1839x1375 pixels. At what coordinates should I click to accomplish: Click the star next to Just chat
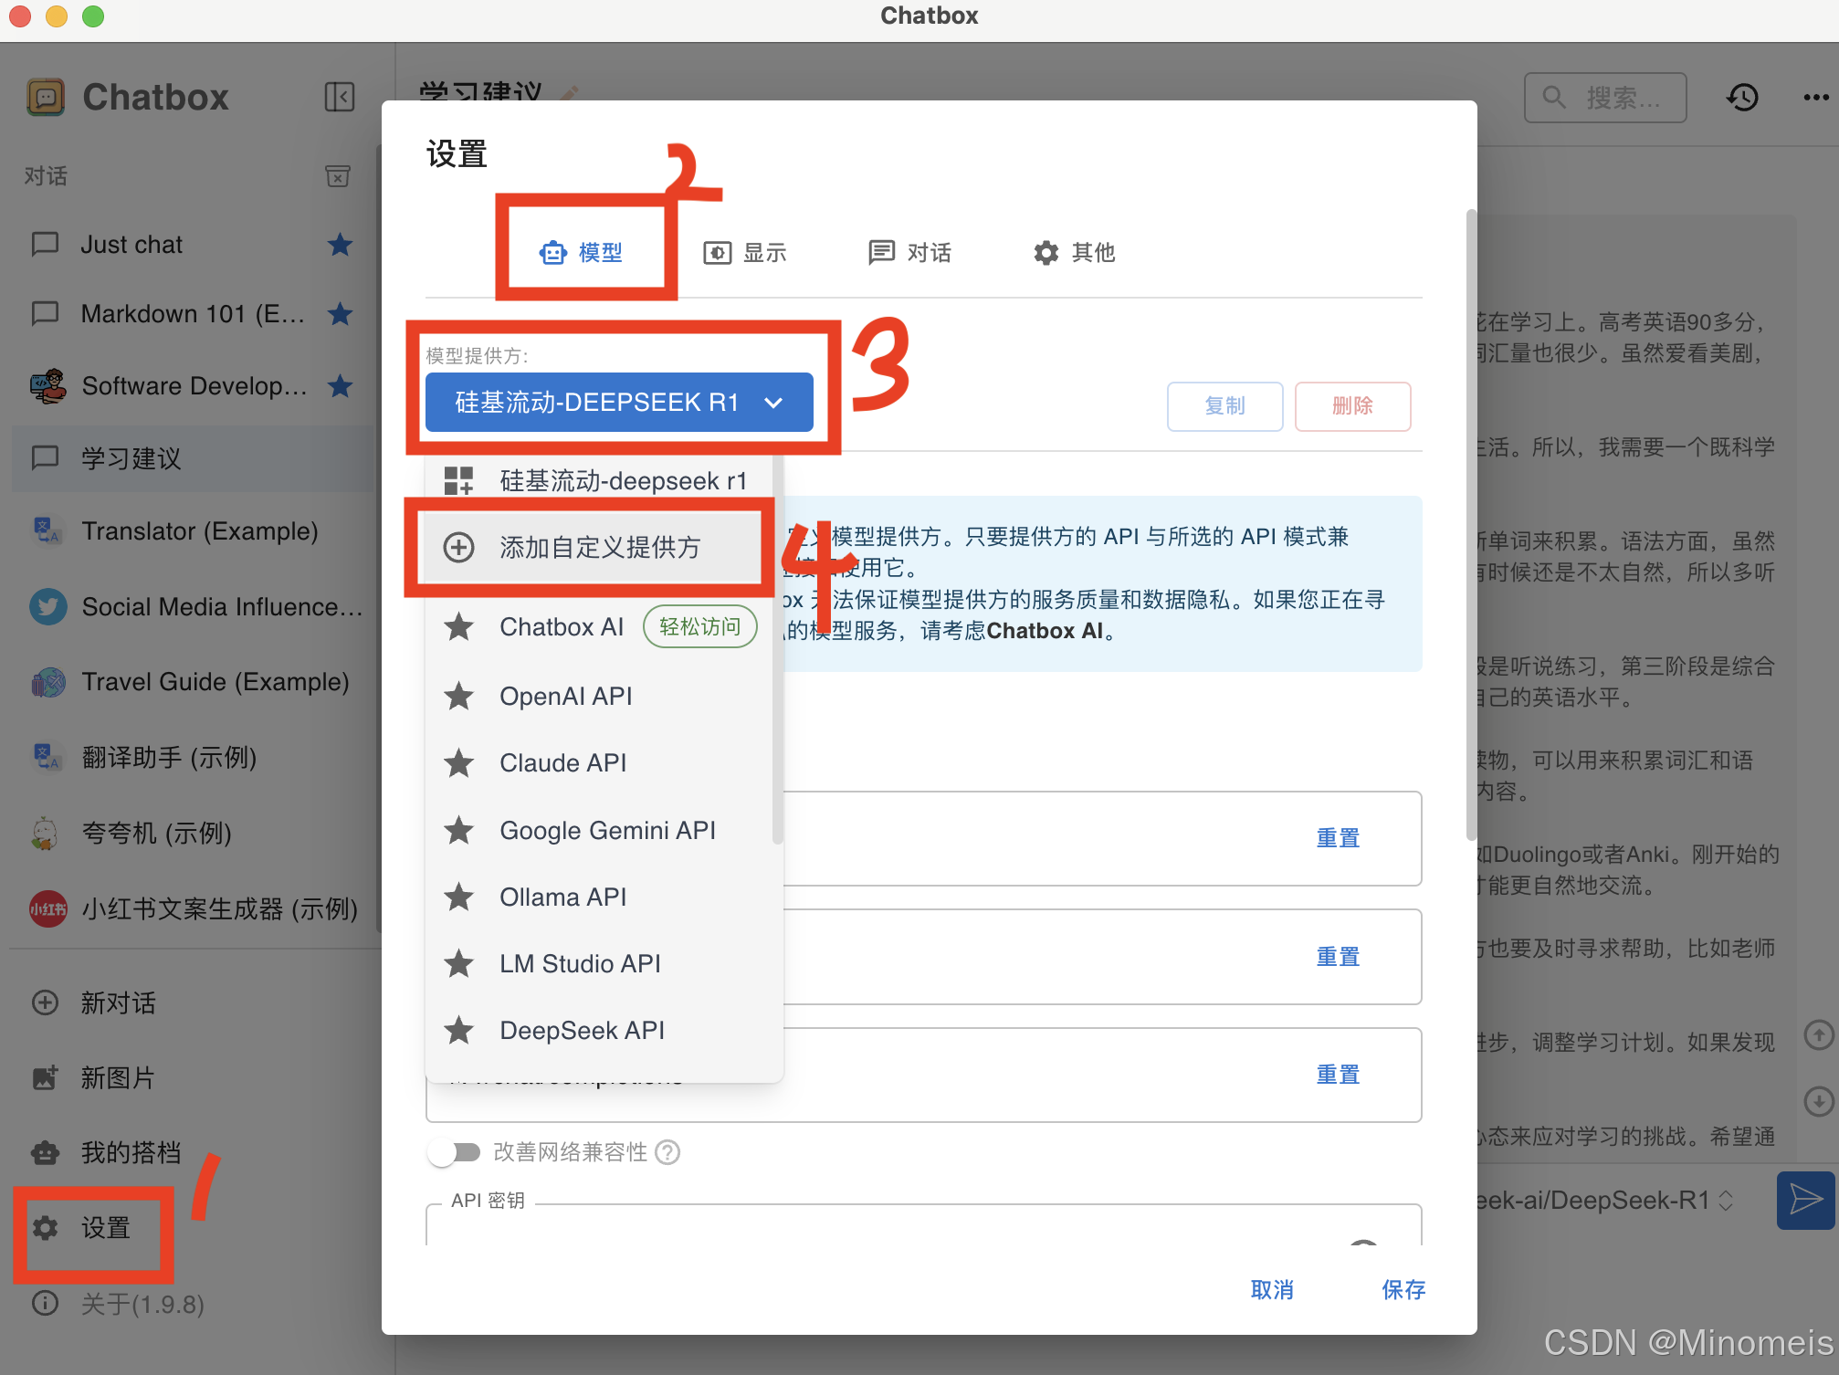(x=340, y=245)
